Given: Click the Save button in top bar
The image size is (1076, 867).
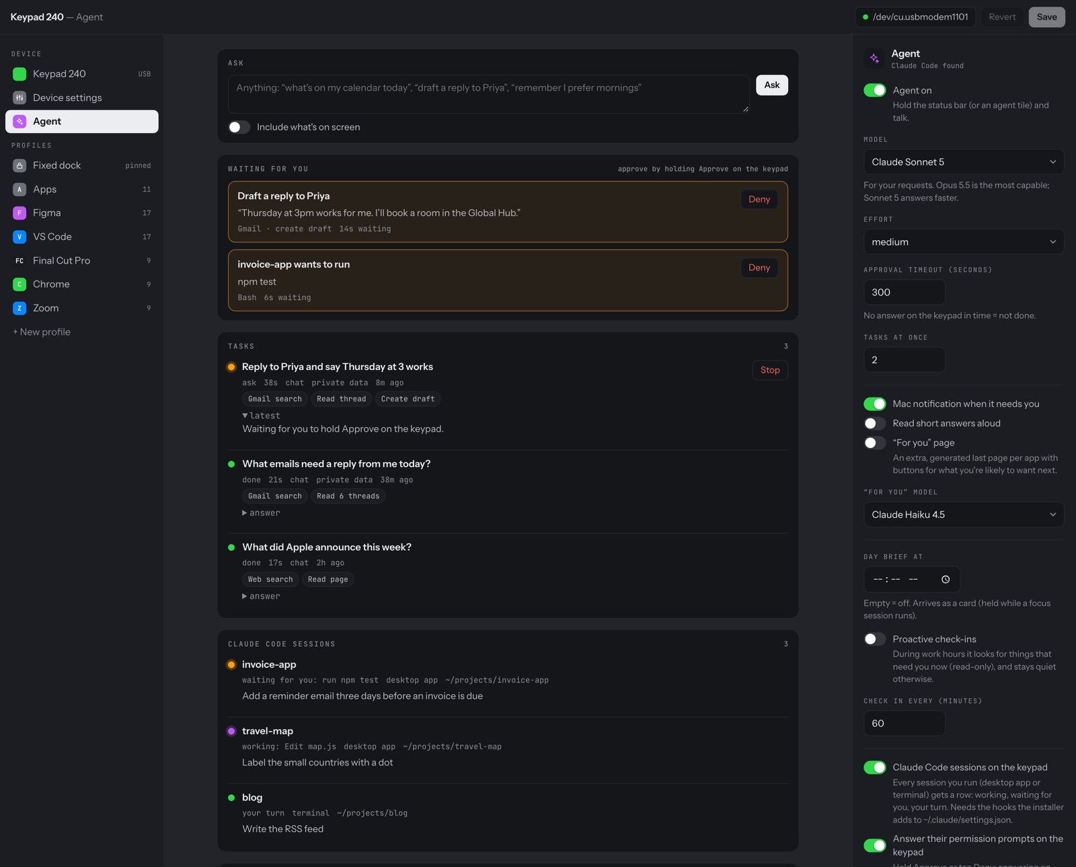Looking at the screenshot, I should [x=1046, y=17].
